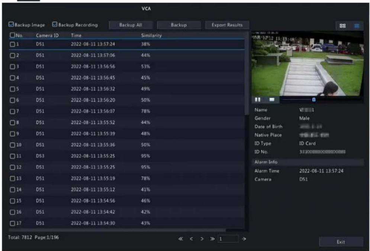Select the row with time 13:55:36
This screenshot has width=370, height=251.
pyautogui.click(x=127, y=145)
